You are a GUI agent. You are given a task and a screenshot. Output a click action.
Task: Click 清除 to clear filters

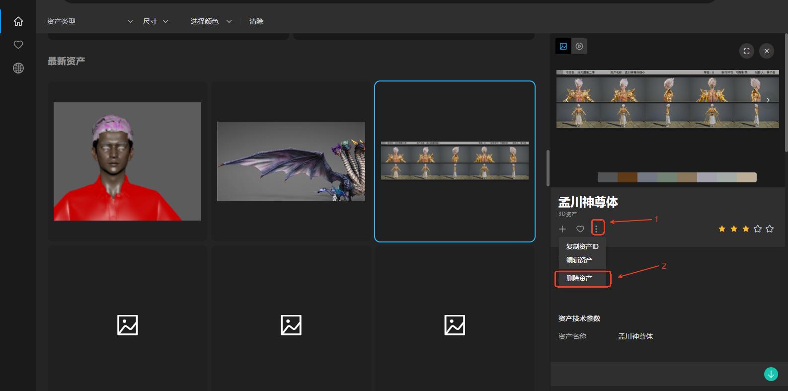click(256, 21)
